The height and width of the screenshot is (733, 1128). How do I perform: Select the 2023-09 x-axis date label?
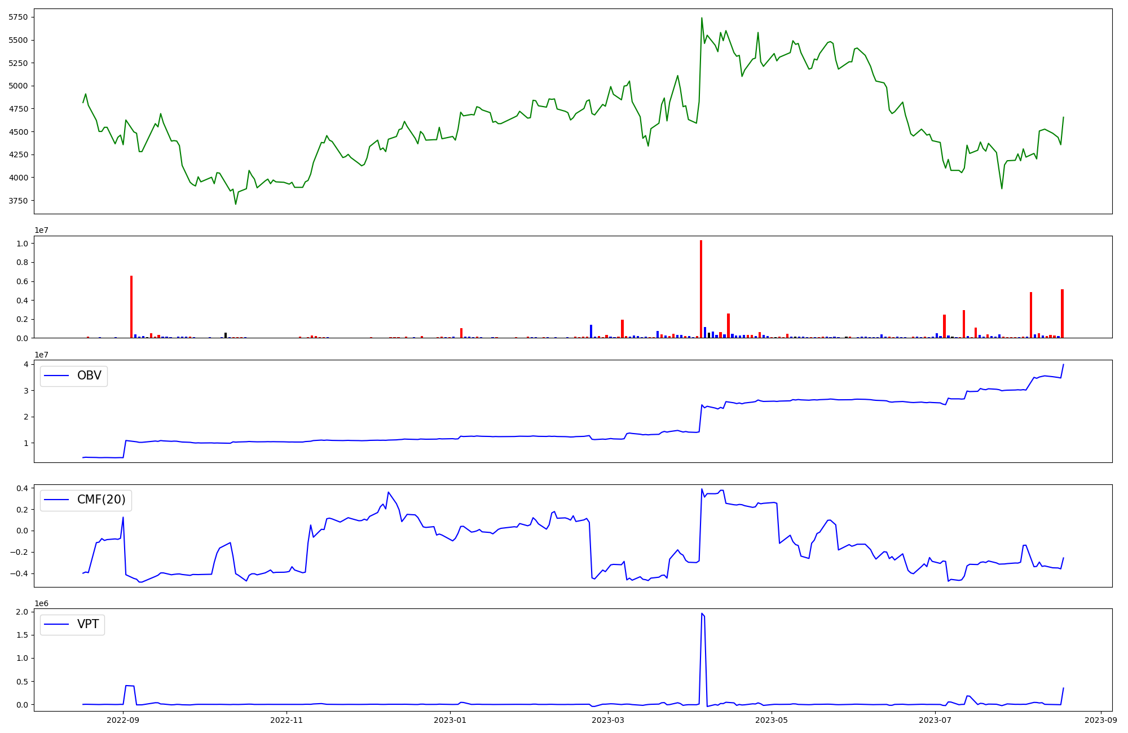tap(1101, 720)
